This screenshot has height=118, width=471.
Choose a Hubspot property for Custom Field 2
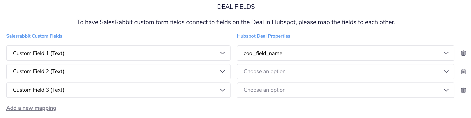[346, 72]
